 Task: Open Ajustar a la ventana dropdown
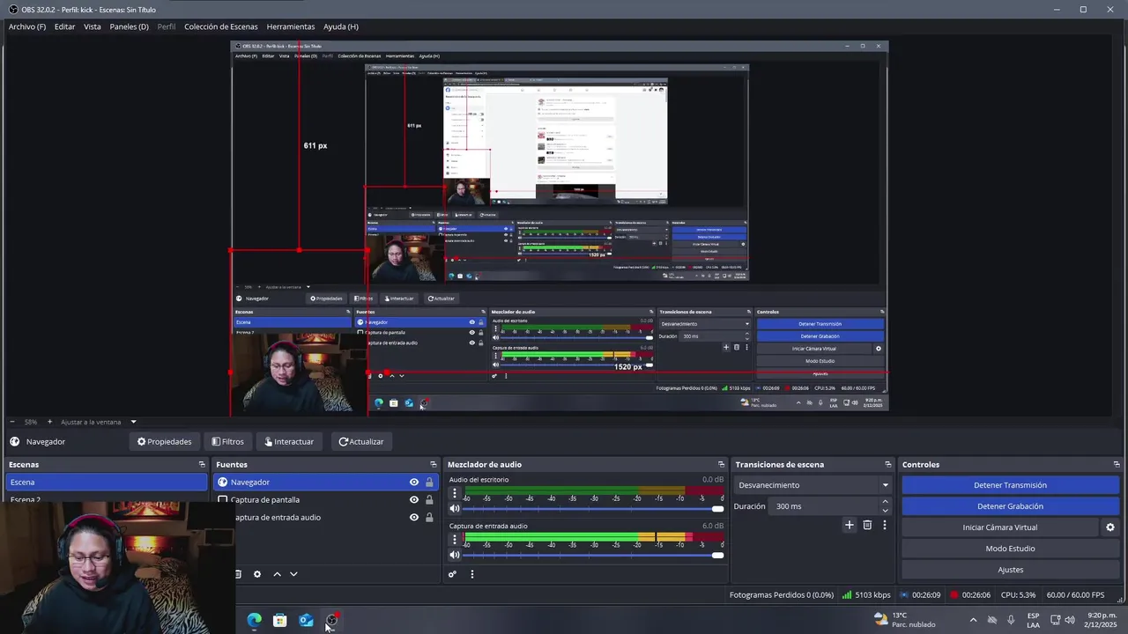(x=99, y=422)
